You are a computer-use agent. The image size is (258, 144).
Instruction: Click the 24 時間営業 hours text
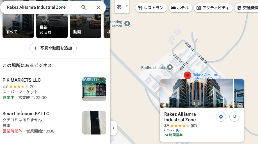pos(173,135)
